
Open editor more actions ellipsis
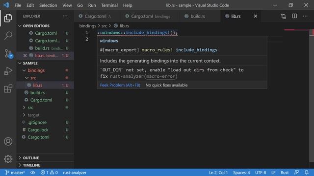point(305,16)
